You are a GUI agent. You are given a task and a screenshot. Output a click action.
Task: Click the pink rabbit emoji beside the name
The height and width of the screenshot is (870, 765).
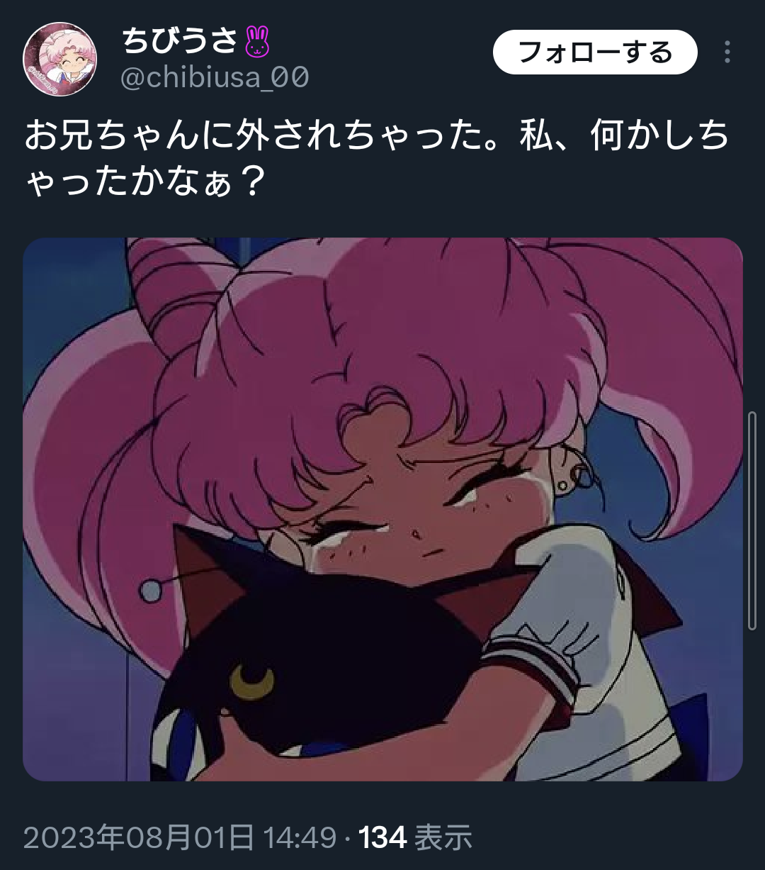(x=258, y=42)
